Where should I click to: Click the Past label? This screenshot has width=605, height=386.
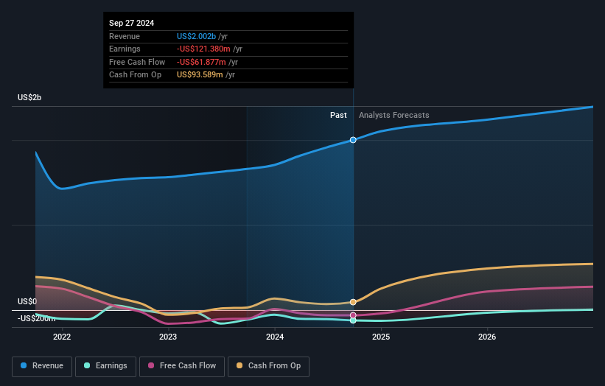(338, 116)
